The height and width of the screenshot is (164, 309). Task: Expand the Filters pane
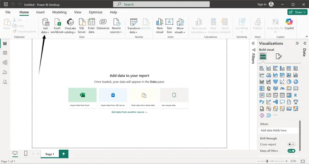pos(253,43)
